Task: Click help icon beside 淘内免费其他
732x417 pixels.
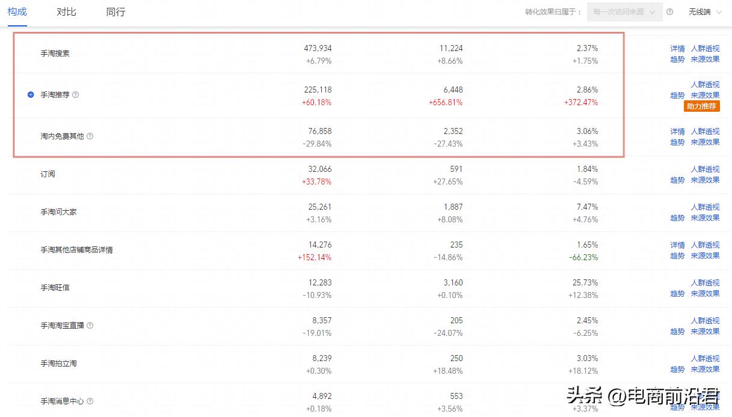Action: click(x=90, y=136)
